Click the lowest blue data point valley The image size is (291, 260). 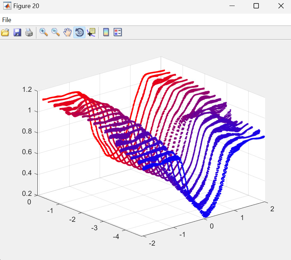coord(206,214)
